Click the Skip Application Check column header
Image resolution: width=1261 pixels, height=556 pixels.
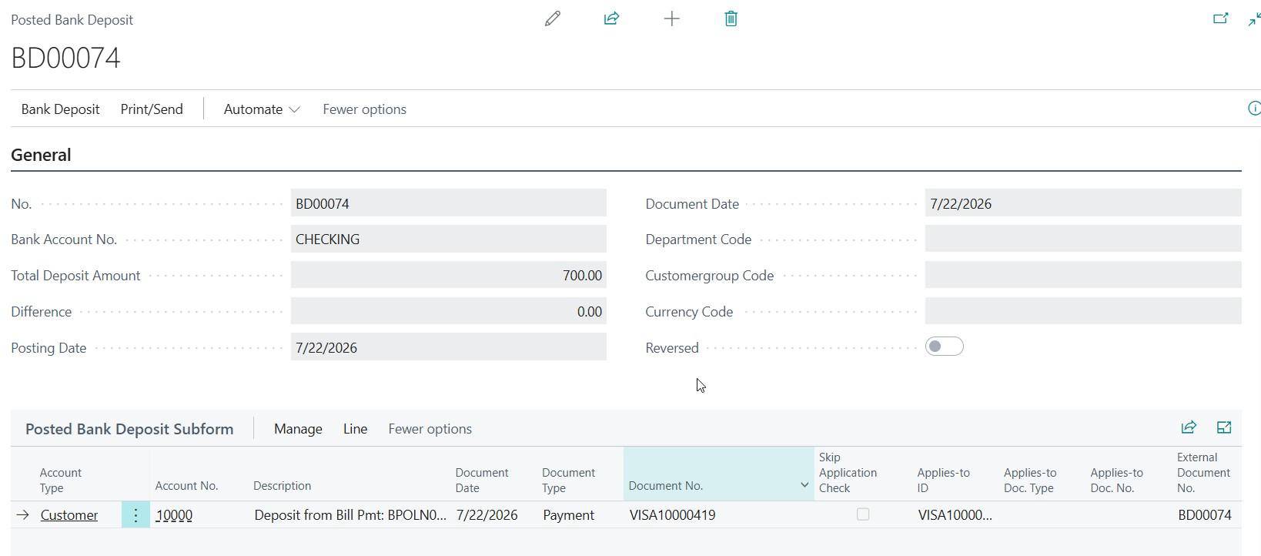click(x=848, y=473)
